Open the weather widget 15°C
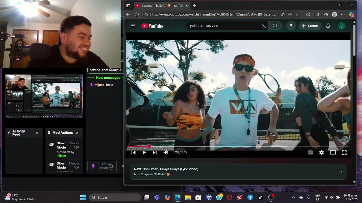This screenshot has width=362, height=203. click(x=20, y=197)
